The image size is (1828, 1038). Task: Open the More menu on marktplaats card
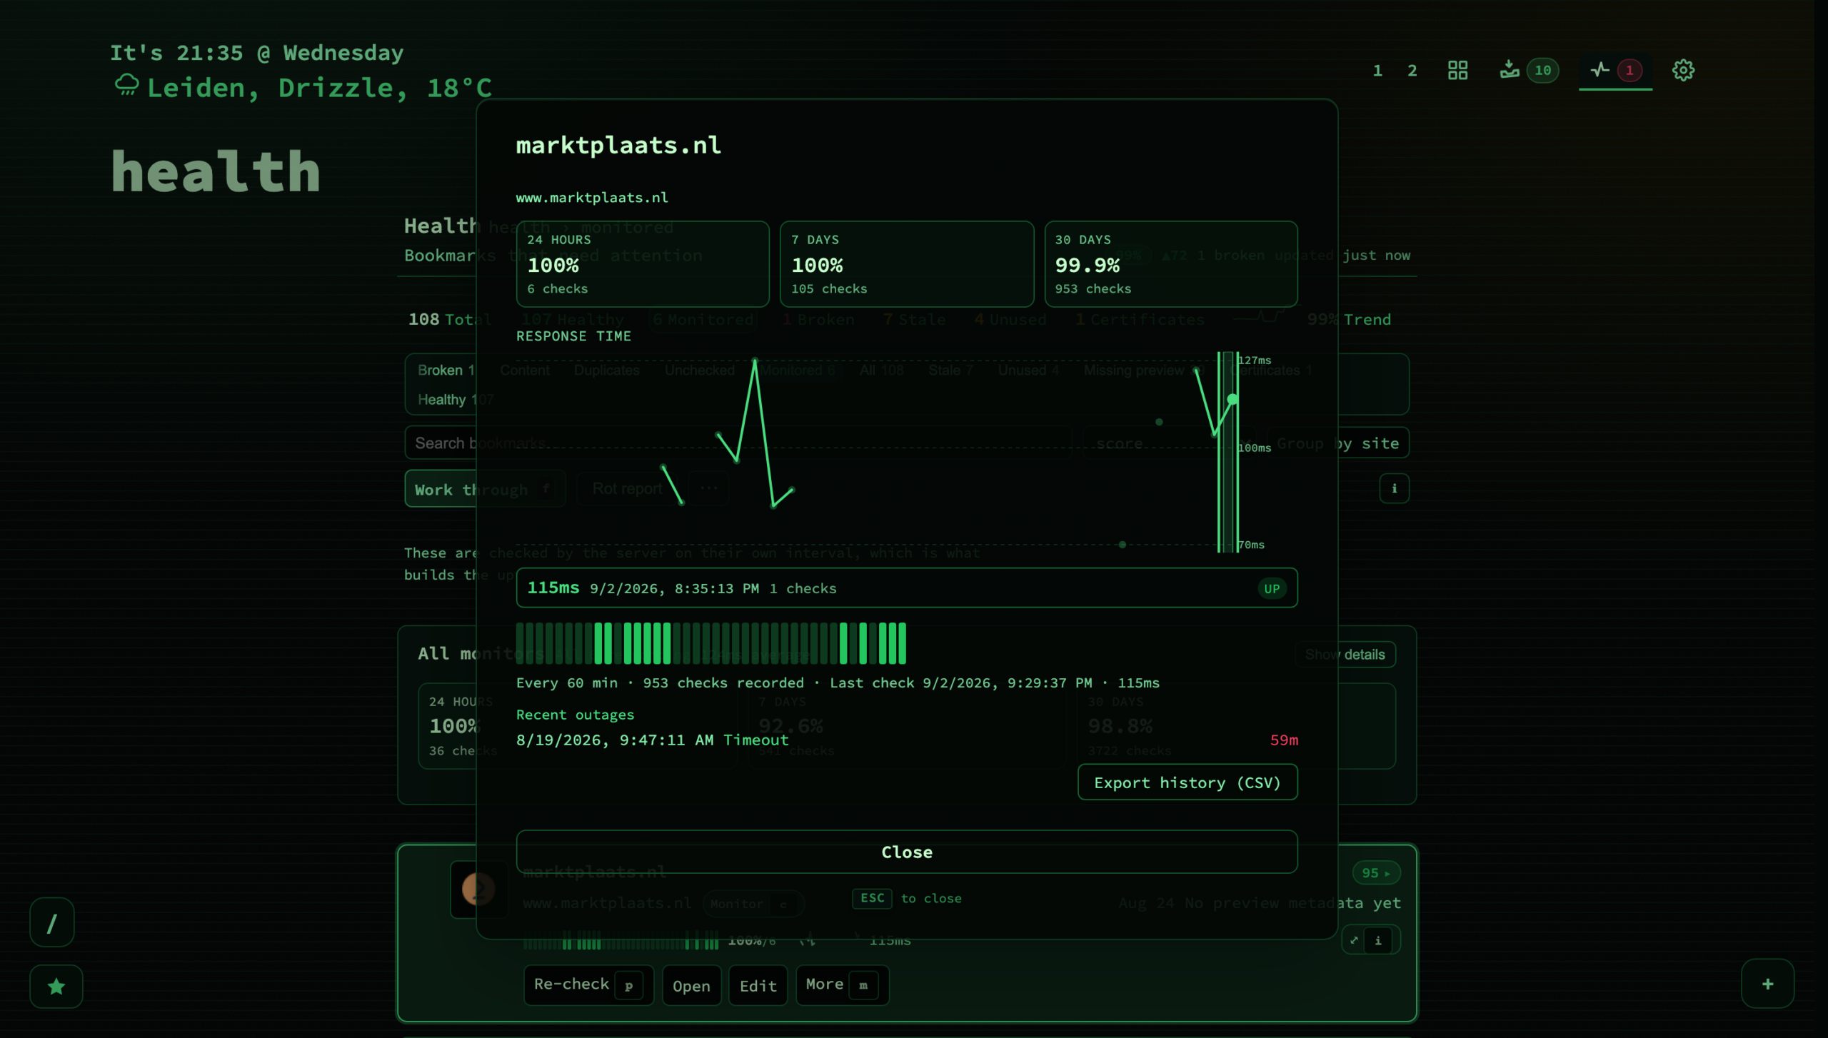842,984
